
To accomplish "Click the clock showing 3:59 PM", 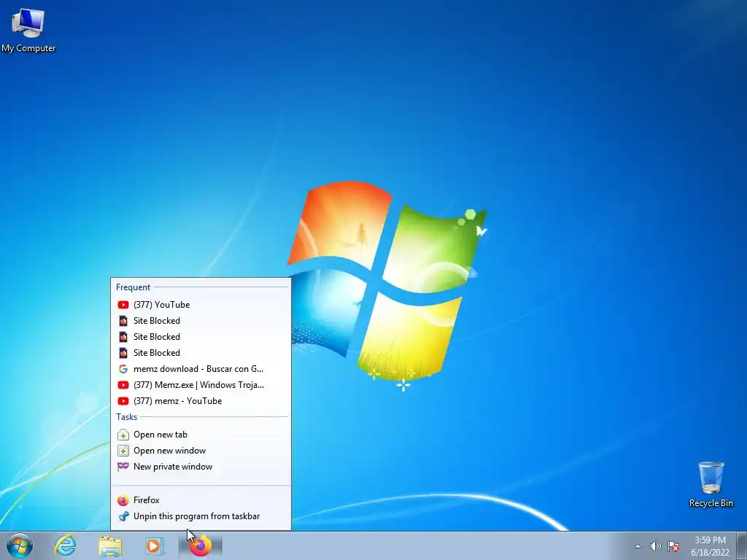I will coord(710,540).
